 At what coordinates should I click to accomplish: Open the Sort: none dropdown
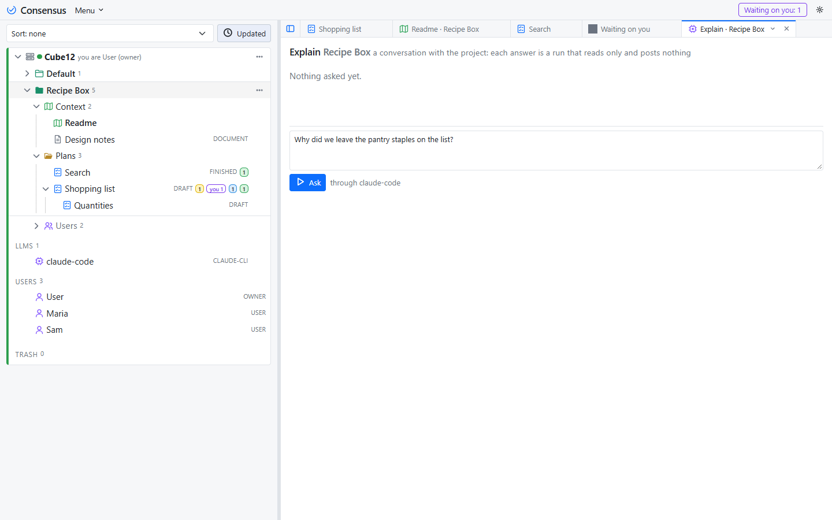tap(110, 34)
